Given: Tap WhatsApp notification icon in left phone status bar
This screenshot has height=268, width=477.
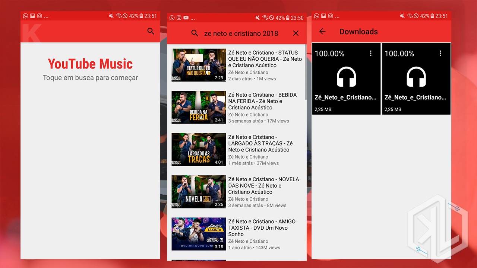Looking at the screenshot, I should pos(25,16).
